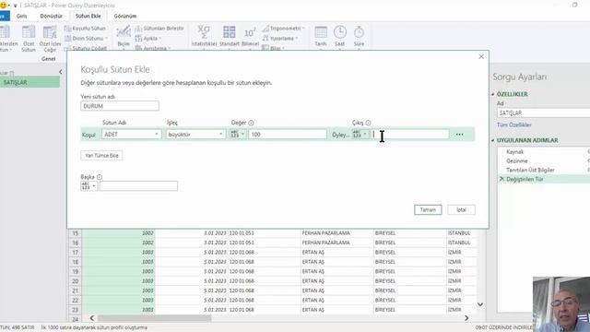Open the Dizin Sütunu ribbon dropdown
Image resolution: width=590 pixels, height=332 pixels.
tap(86, 39)
